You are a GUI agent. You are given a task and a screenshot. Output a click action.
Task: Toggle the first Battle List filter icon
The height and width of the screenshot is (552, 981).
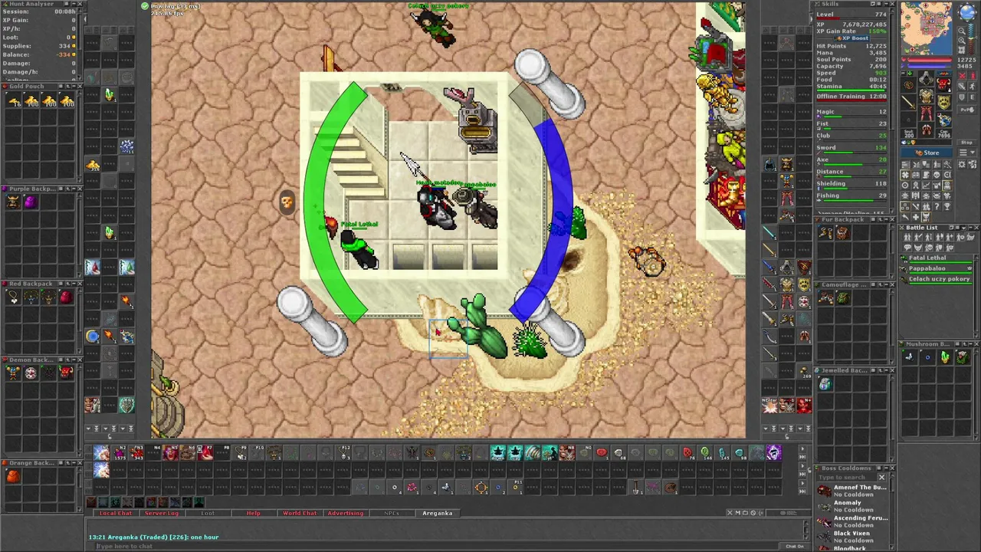click(x=907, y=237)
